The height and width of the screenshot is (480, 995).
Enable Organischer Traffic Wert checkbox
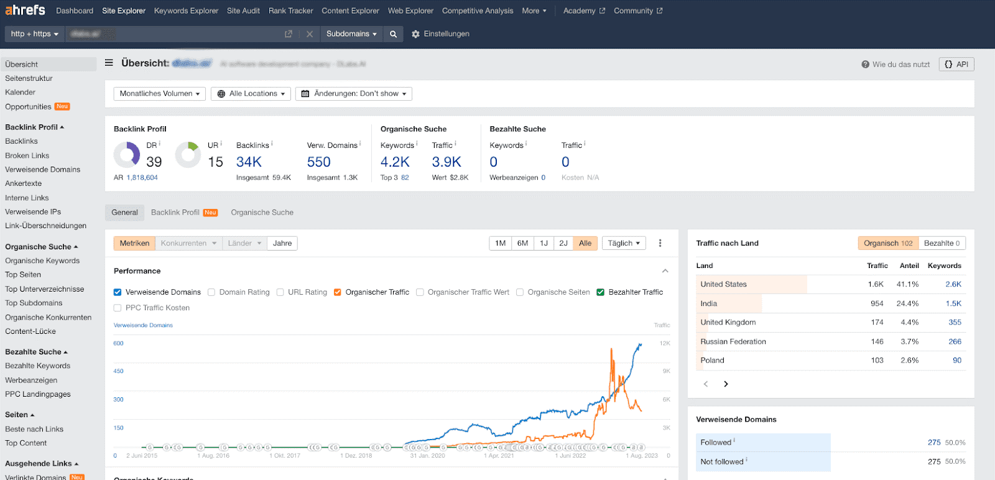click(420, 292)
